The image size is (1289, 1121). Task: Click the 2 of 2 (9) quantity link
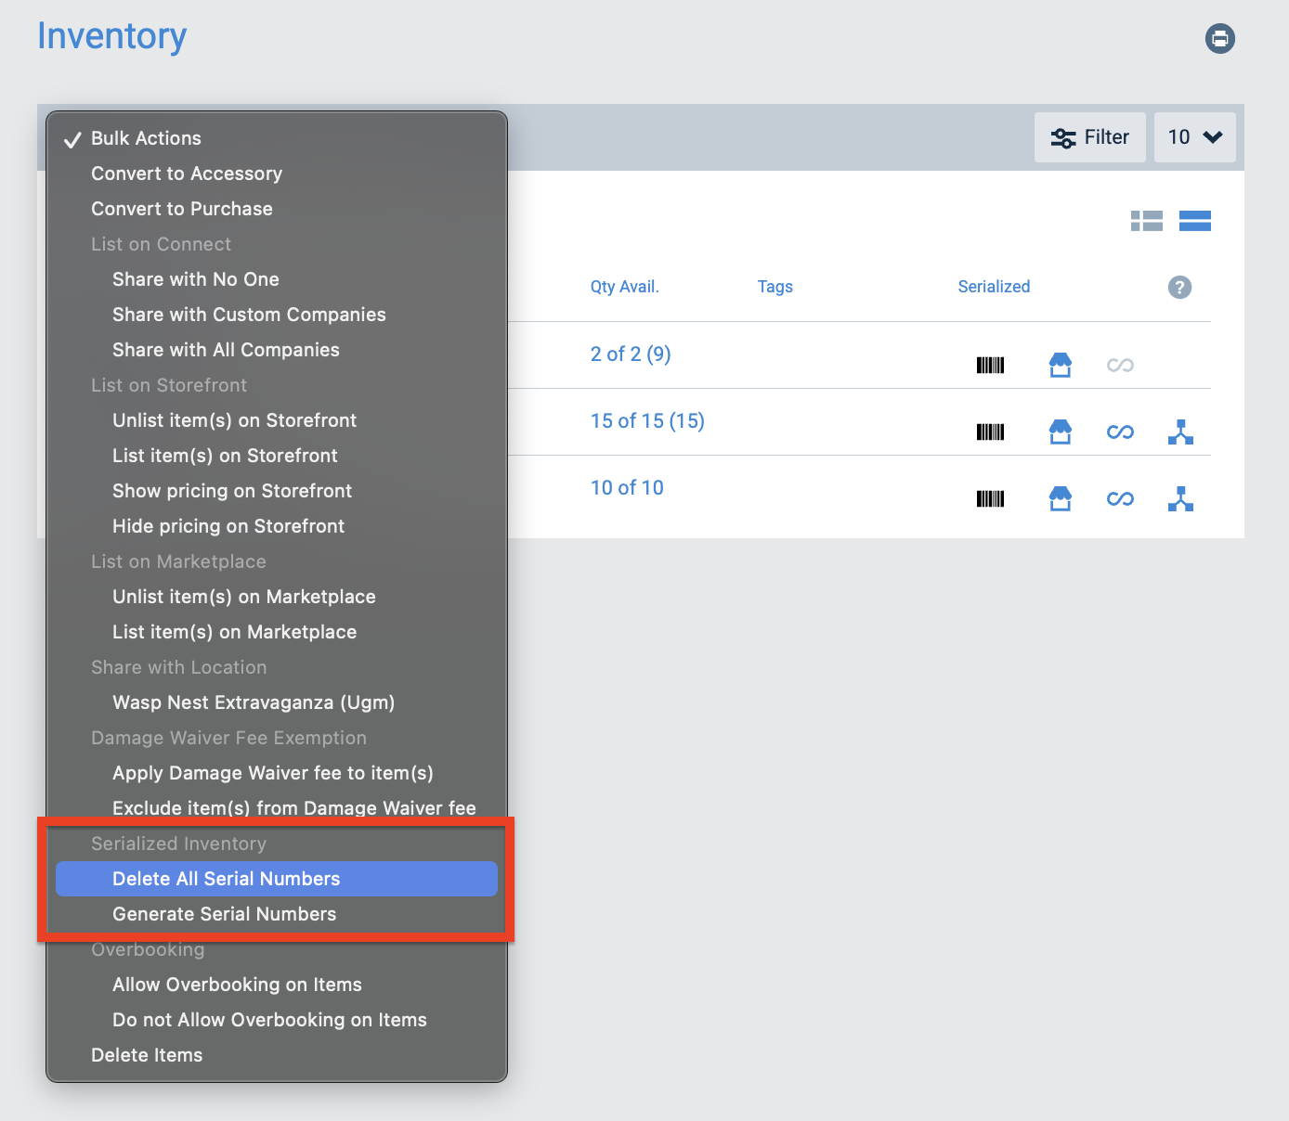[x=631, y=354]
